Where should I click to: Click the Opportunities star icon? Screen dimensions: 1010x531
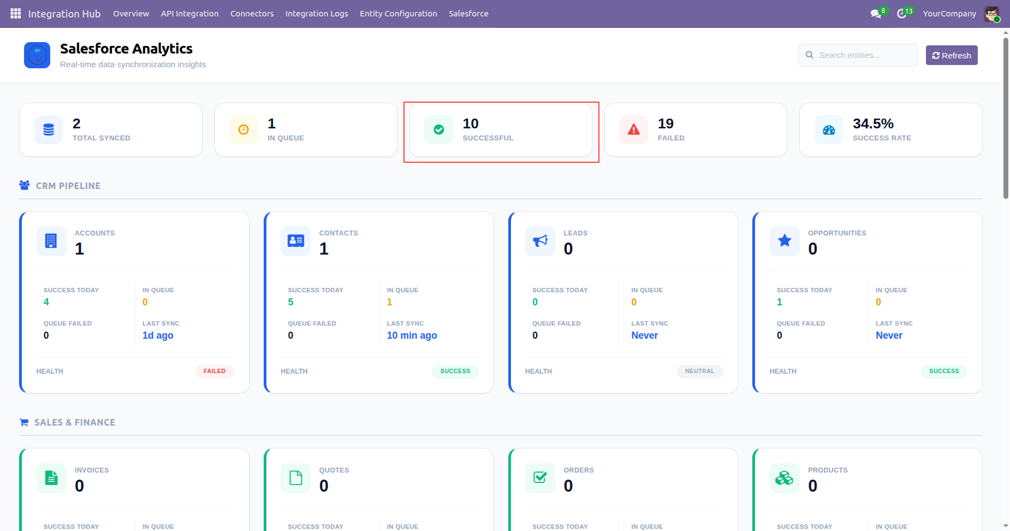click(785, 240)
